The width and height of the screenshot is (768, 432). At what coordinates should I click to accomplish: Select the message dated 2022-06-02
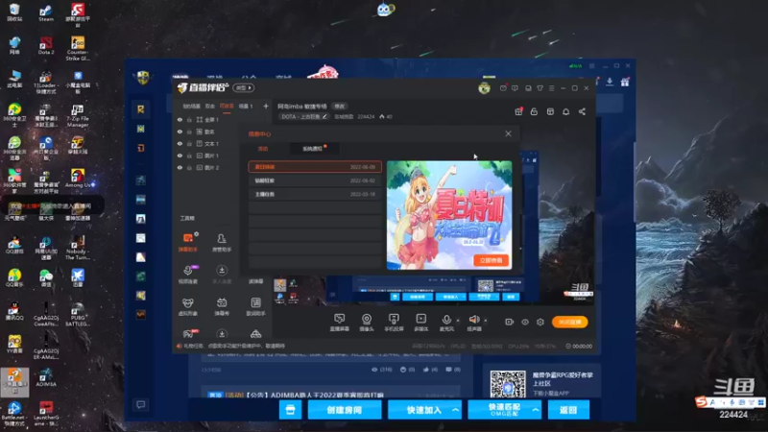315,180
